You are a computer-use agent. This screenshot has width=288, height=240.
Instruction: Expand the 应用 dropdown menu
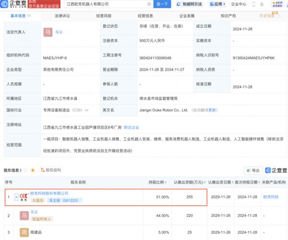217,4
